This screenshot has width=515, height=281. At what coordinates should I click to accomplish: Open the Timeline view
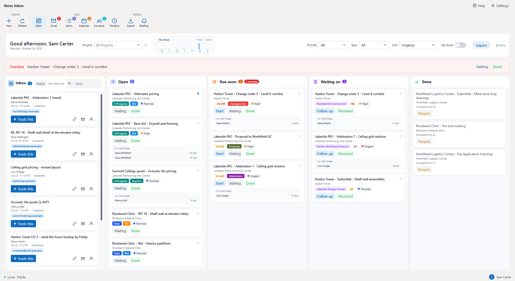(114, 22)
